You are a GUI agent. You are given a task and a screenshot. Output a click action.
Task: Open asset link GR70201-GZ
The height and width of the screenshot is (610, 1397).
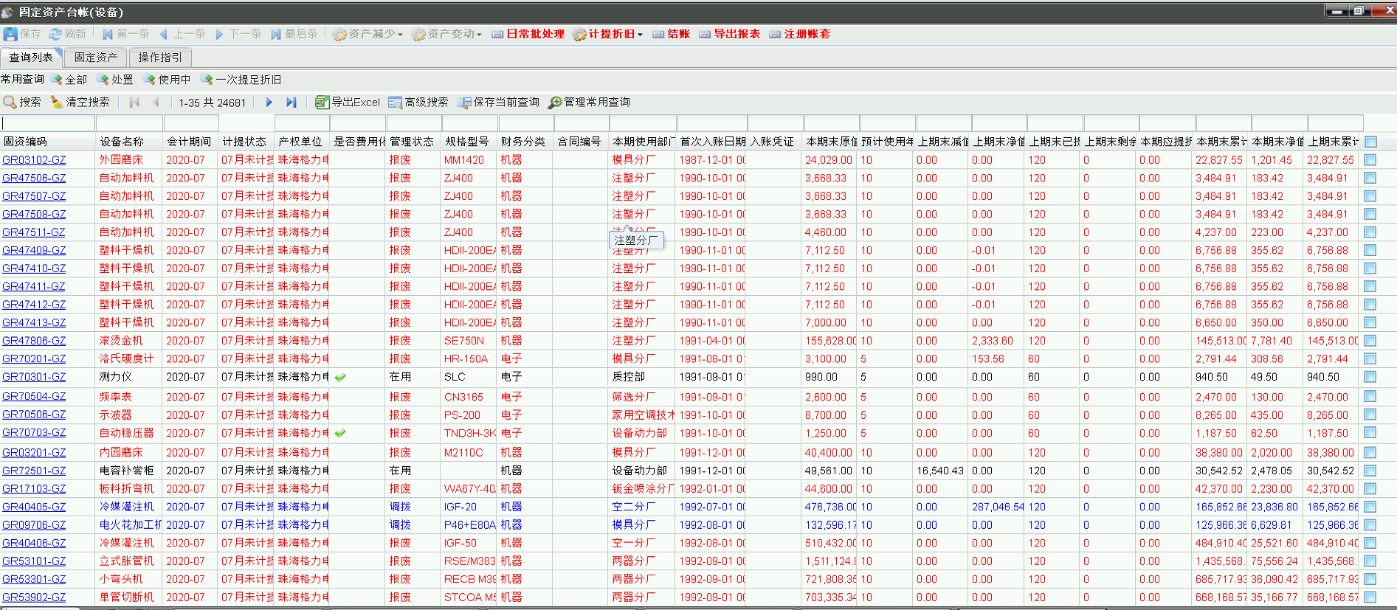pyautogui.click(x=34, y=359)
